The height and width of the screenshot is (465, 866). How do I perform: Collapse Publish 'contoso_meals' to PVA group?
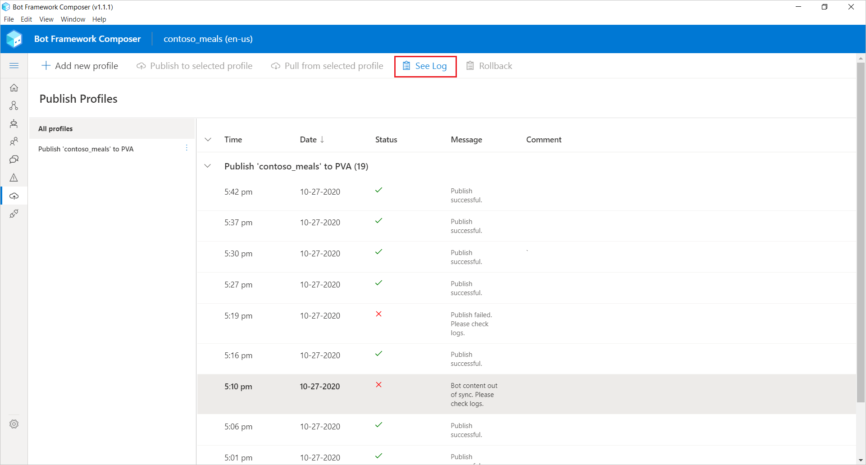(x=208, y=166)
